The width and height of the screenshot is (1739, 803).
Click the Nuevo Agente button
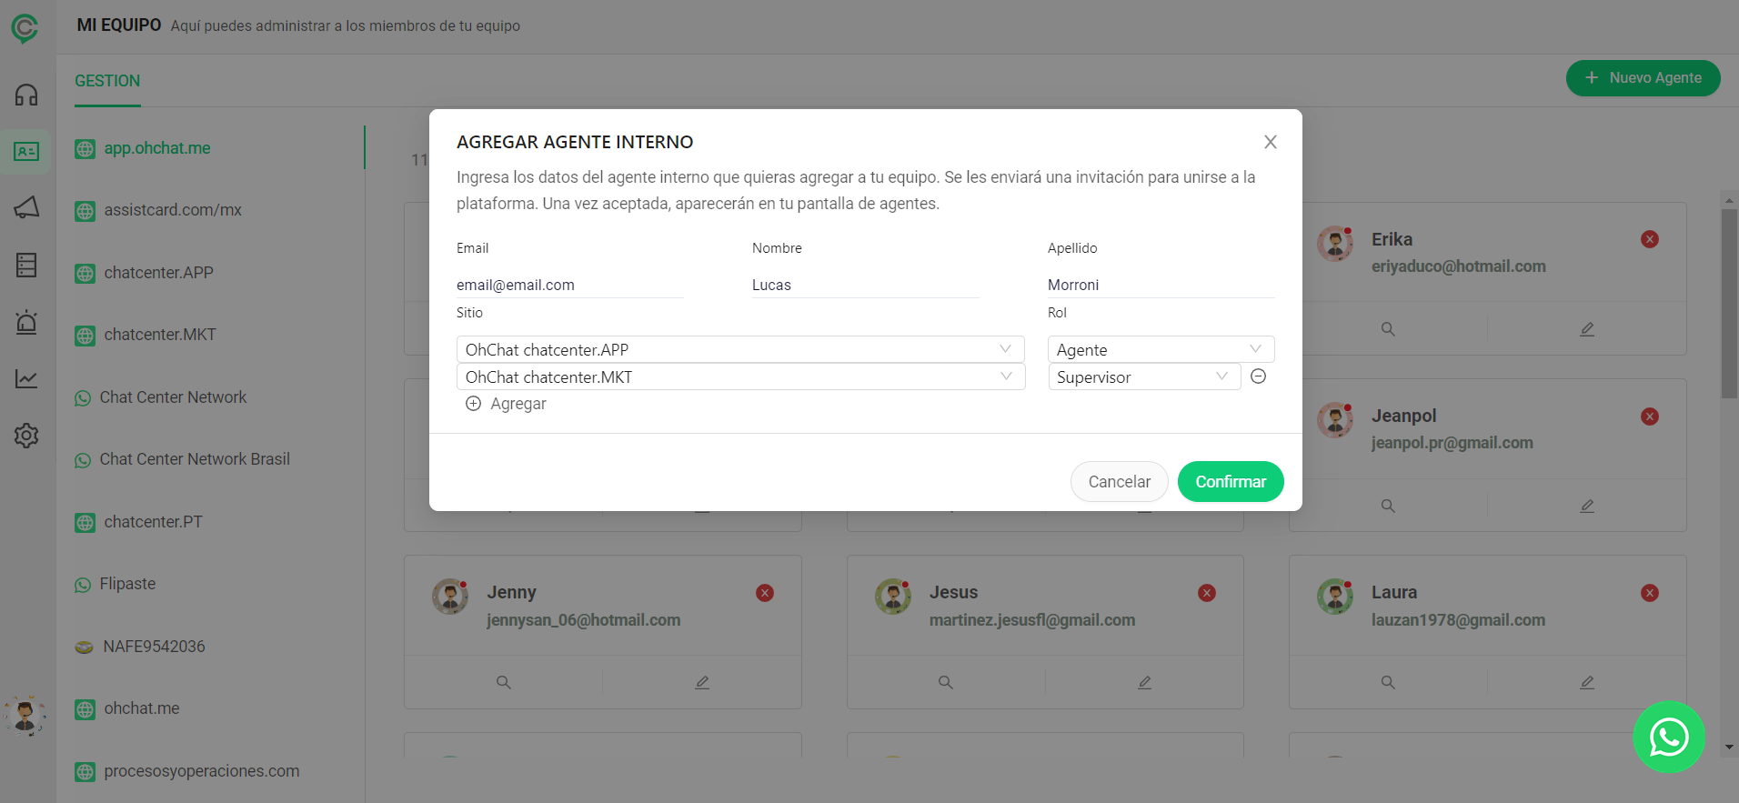[1643, 78]
